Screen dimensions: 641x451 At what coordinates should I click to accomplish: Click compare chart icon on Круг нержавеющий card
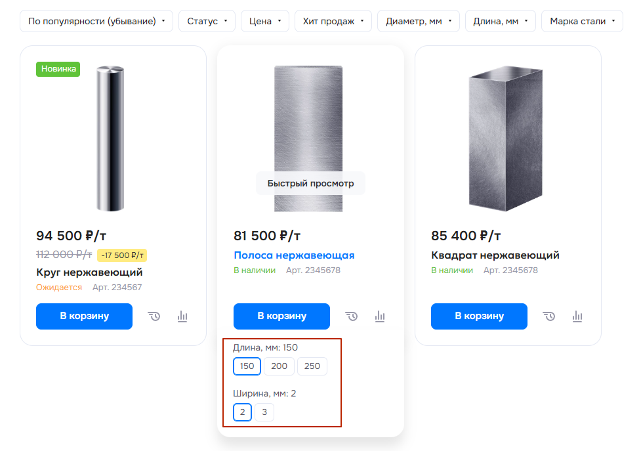coord(182,316)
